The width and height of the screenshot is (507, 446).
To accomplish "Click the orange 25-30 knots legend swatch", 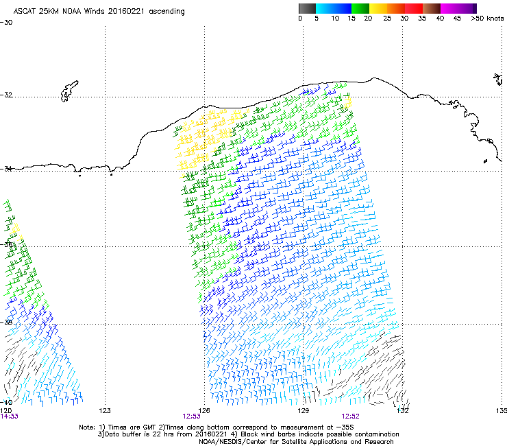I will click(x=396, y=8).
